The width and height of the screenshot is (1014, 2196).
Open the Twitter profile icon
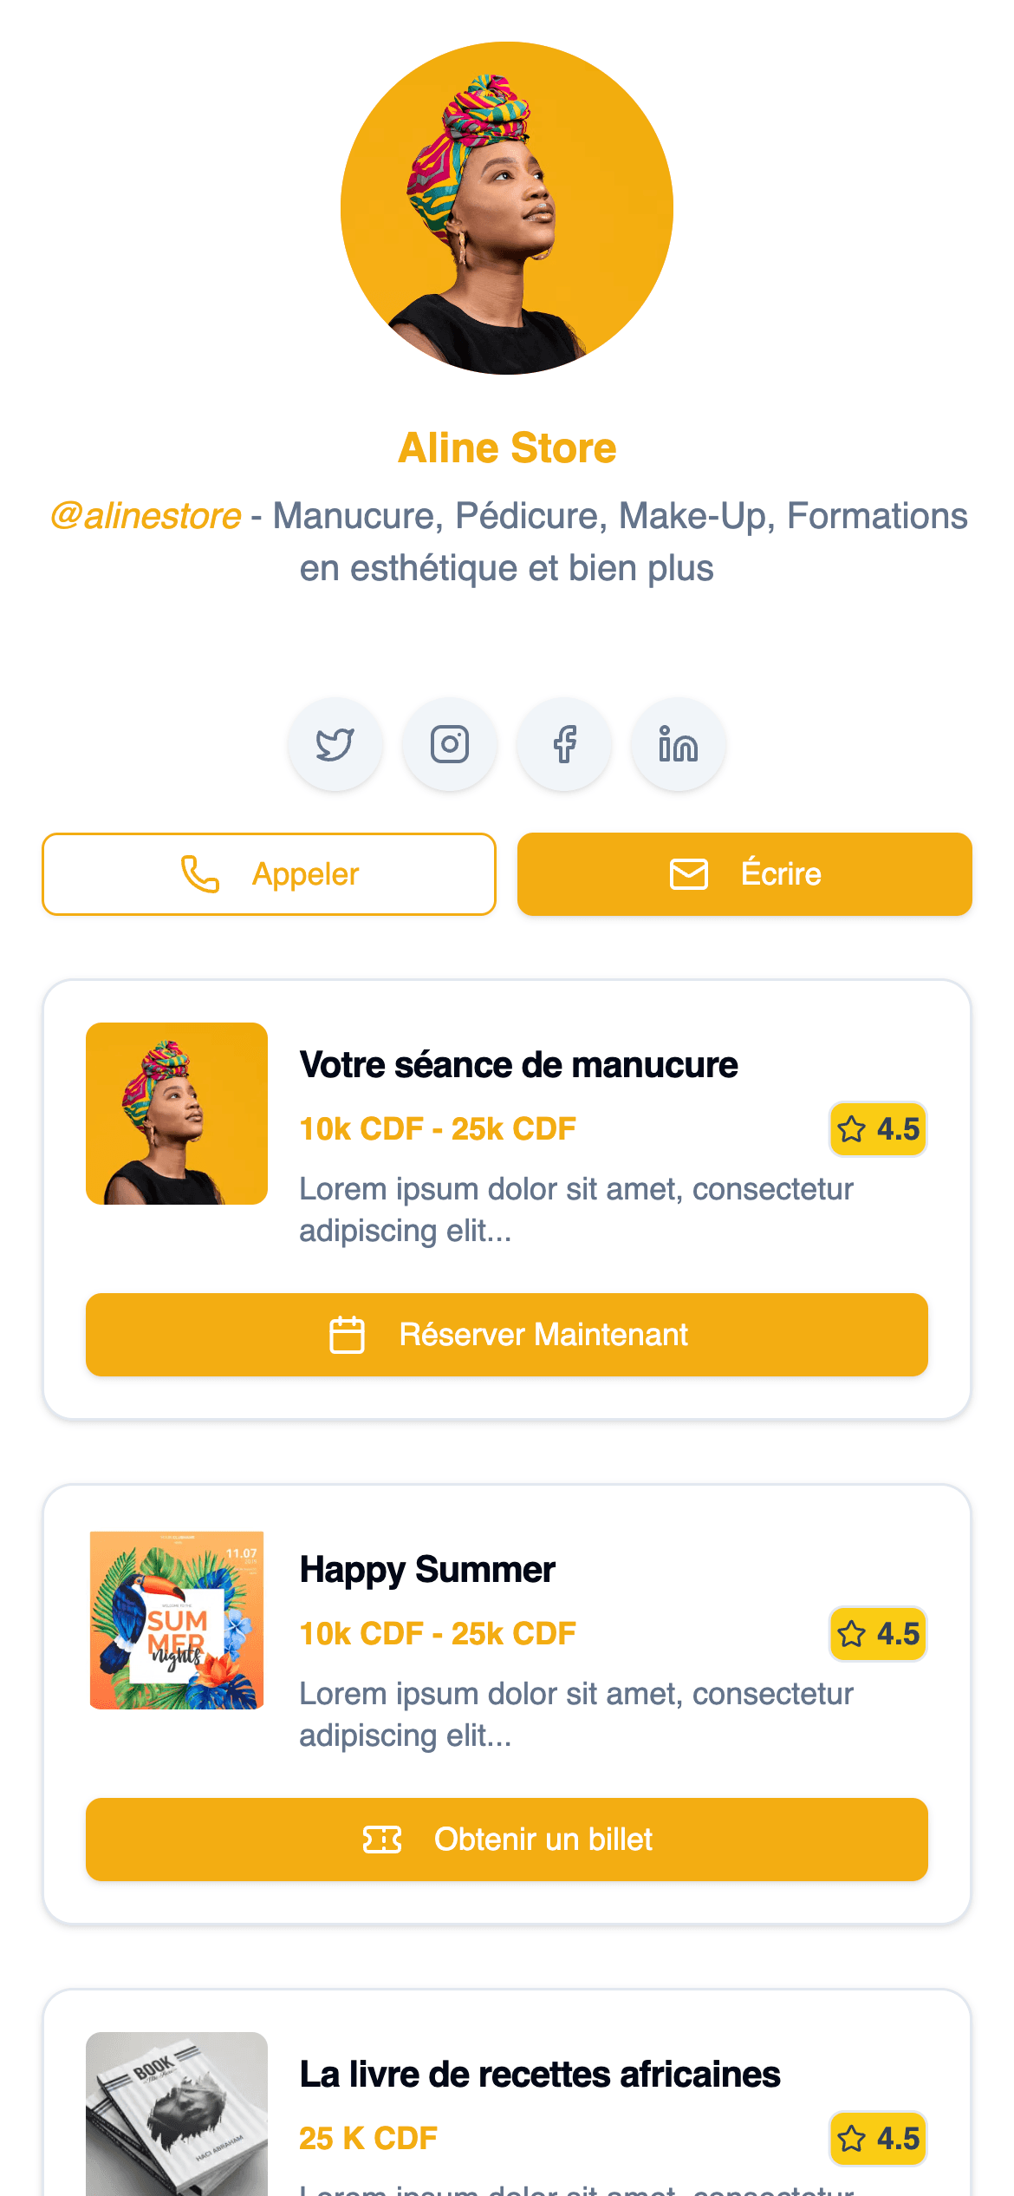click(335, 744)
